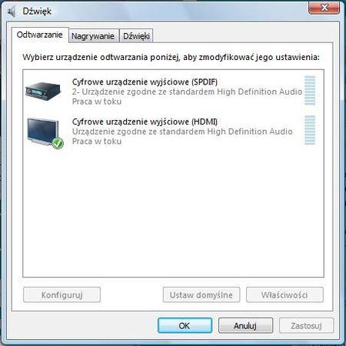This screenshot has height=346, width=346.
Task: Open the Dźwięki tab
Action: click(x=136, y=36)
